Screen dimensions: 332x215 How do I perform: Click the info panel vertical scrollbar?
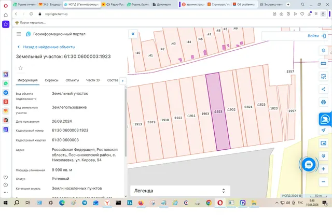click(126, 122)
